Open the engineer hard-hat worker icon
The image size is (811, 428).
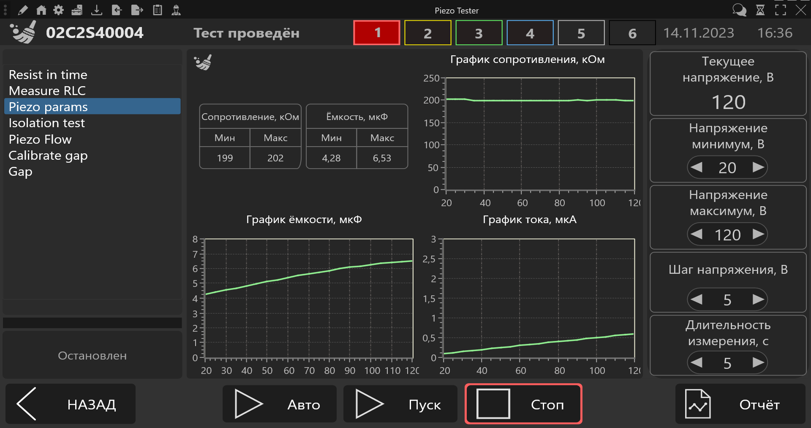click(x=176, y=10)
